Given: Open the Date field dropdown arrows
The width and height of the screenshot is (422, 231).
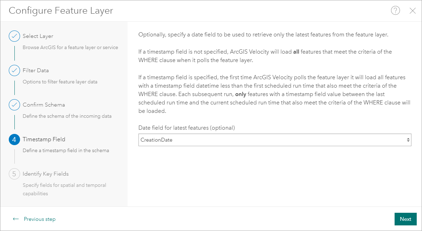Looking at the screenshot, I should (408, 140).
